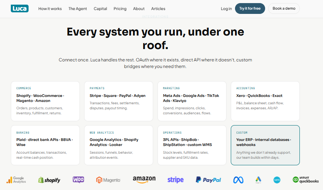
Task: Open The Agent page
Action: [x=78, y=8]
